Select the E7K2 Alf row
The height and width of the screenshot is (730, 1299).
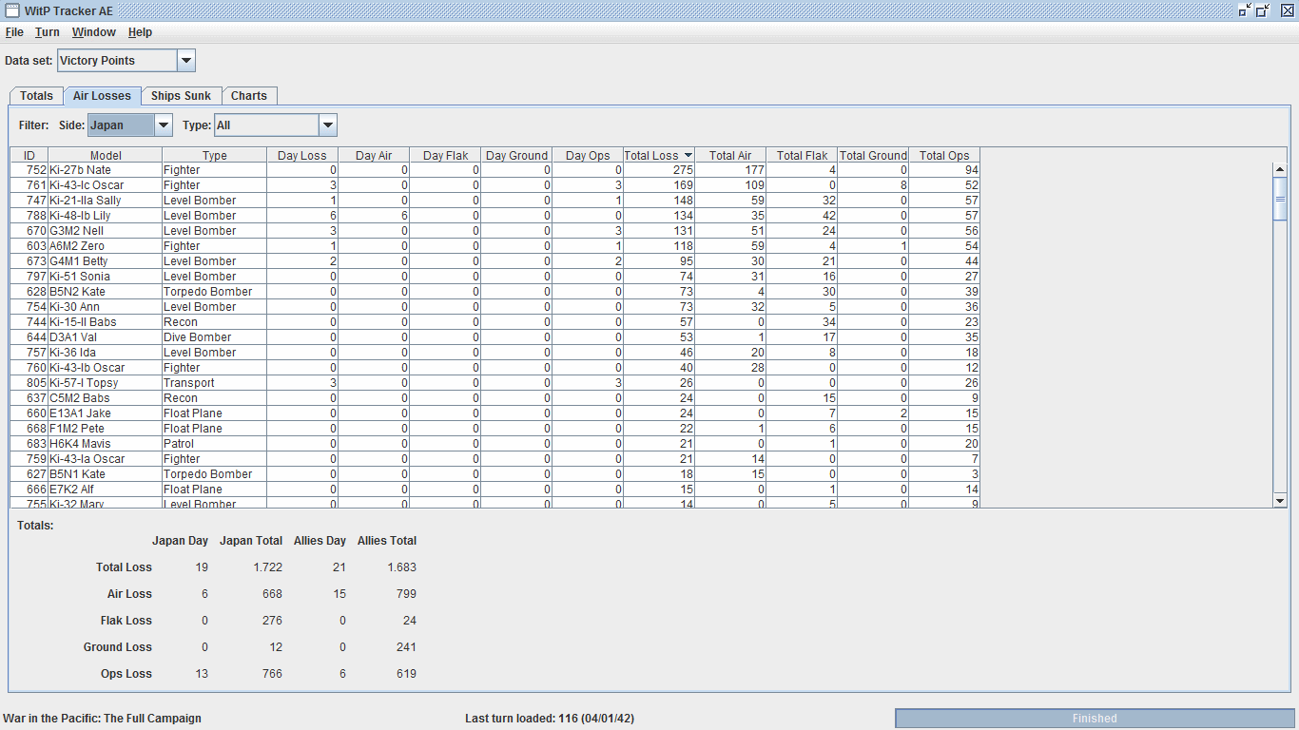point(495,490)
